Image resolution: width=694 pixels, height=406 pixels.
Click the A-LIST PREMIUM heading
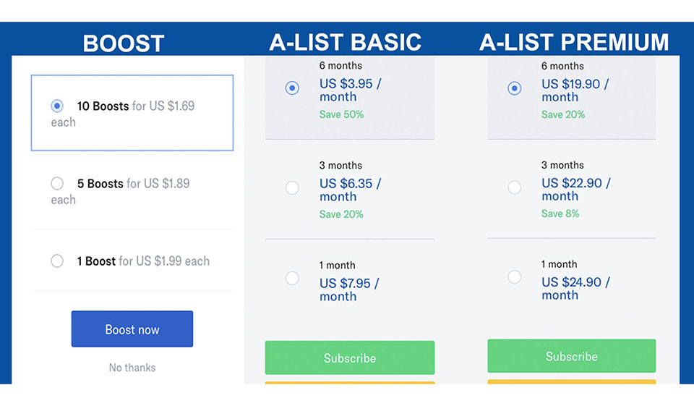click(574, 42)
